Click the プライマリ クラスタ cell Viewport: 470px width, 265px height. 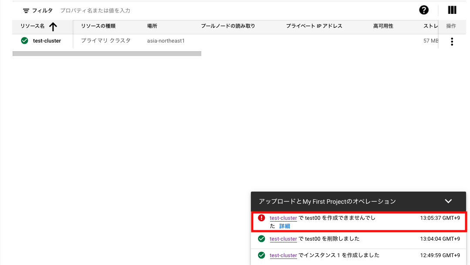(106, 41)
